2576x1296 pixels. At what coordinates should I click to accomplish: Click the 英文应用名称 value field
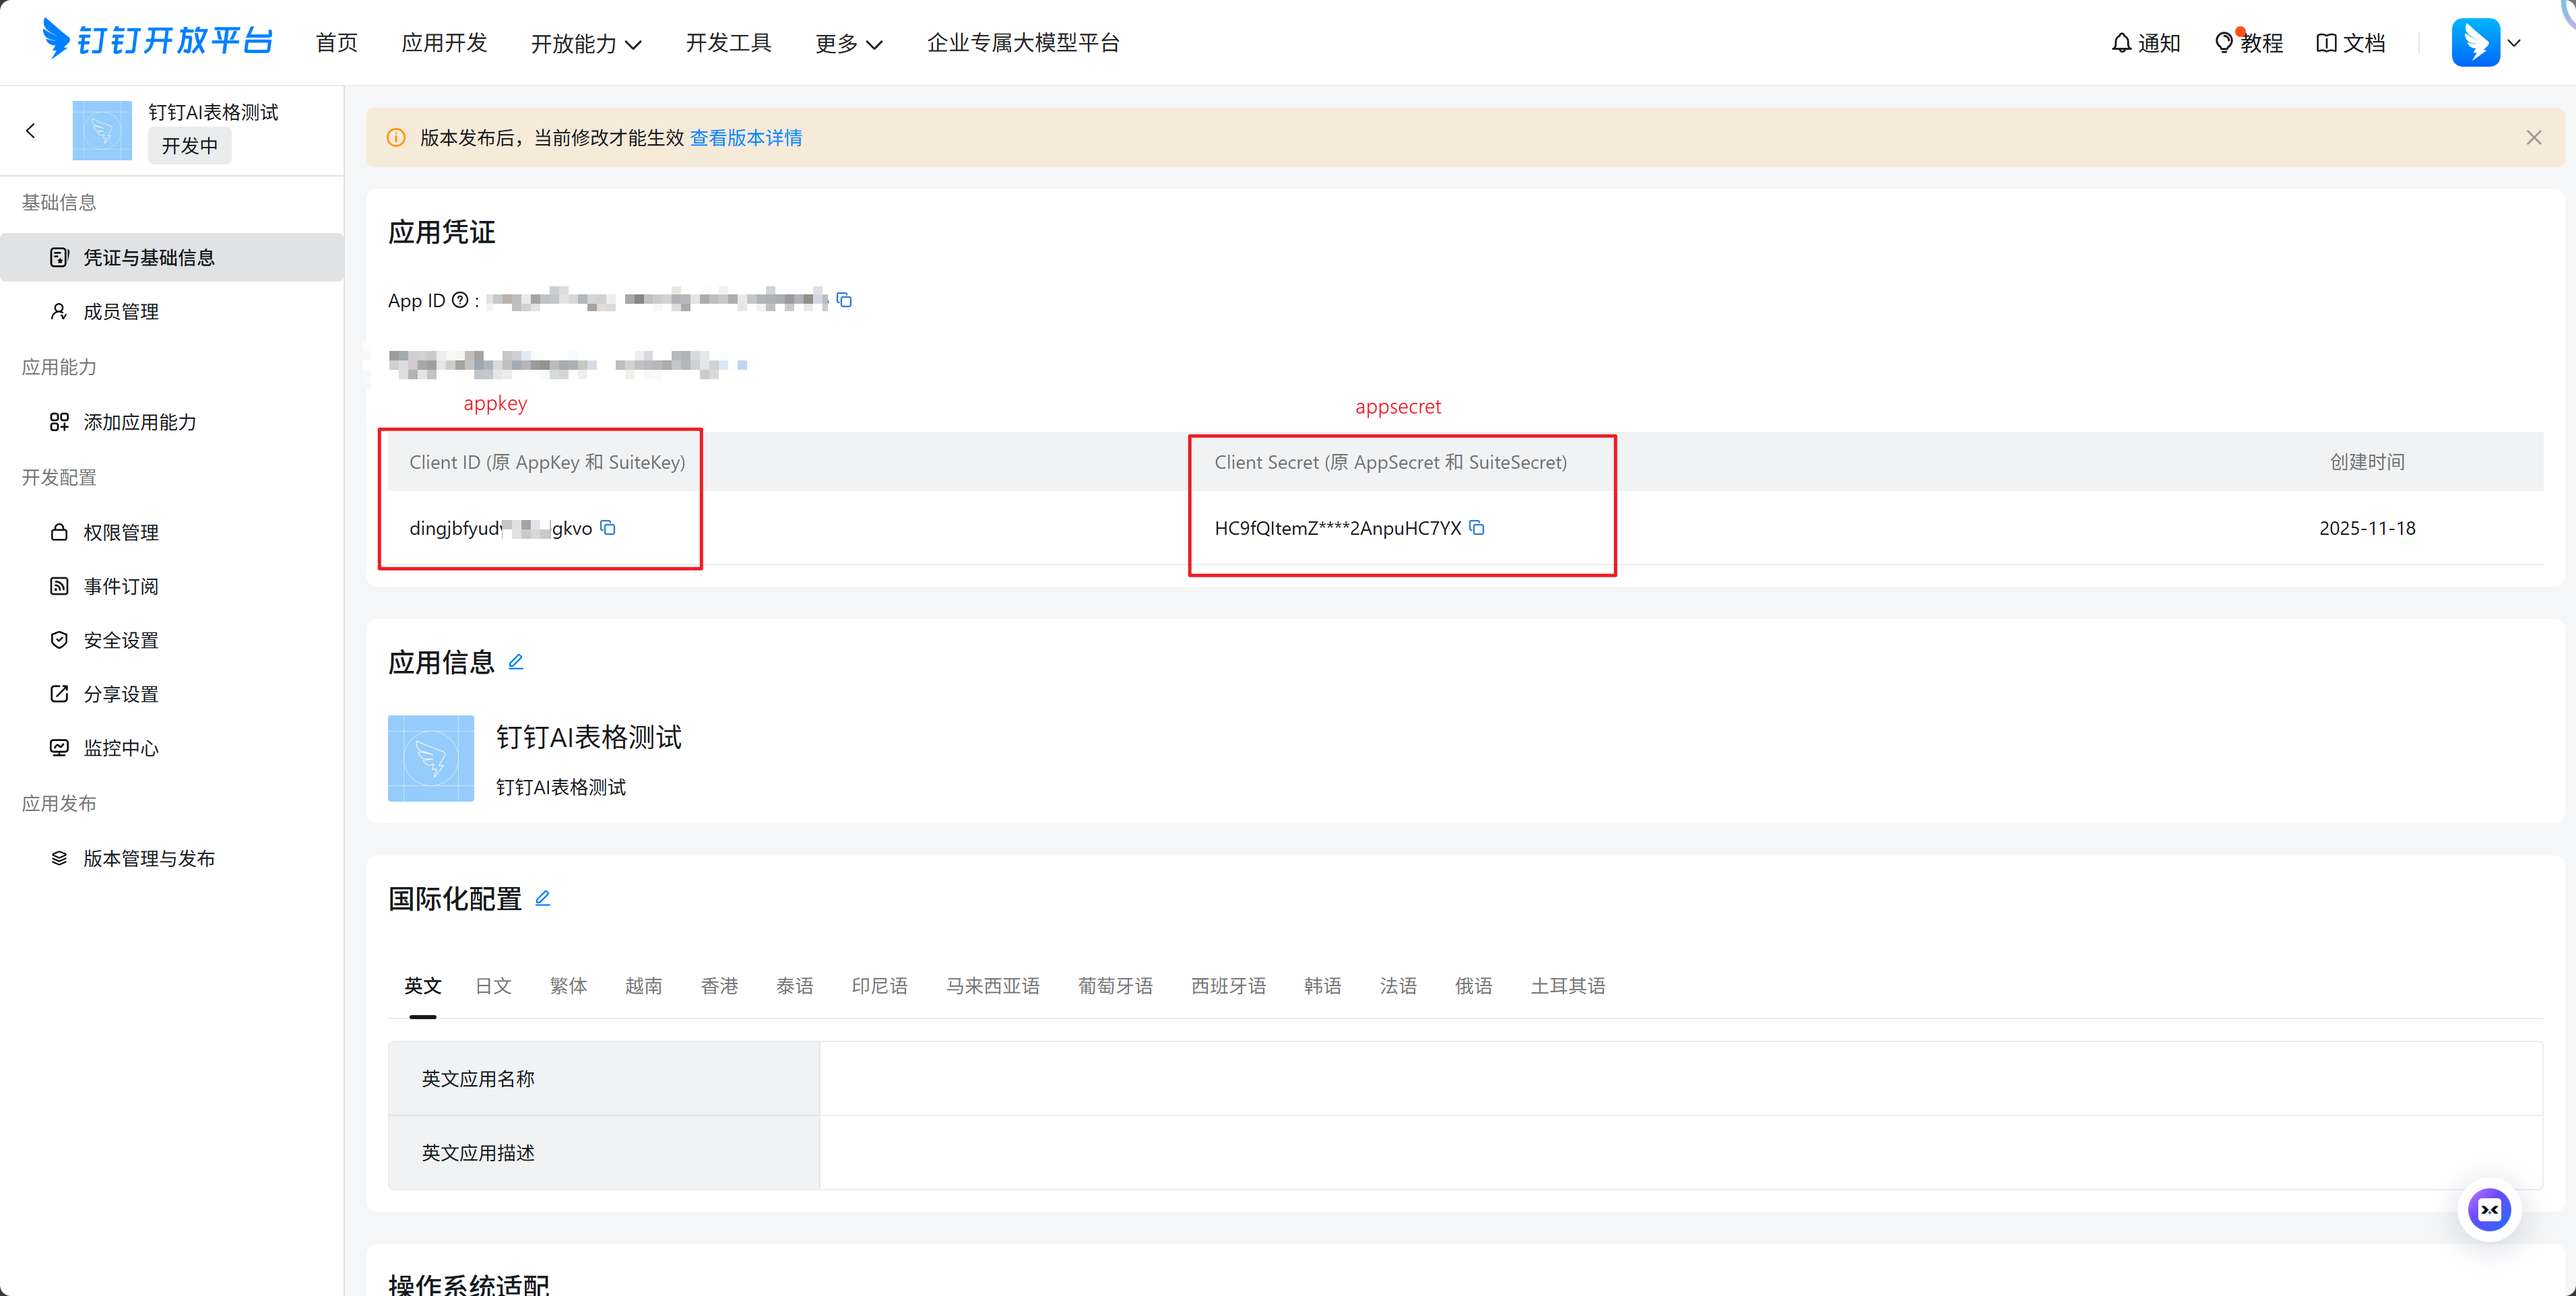[1680, 1078]
